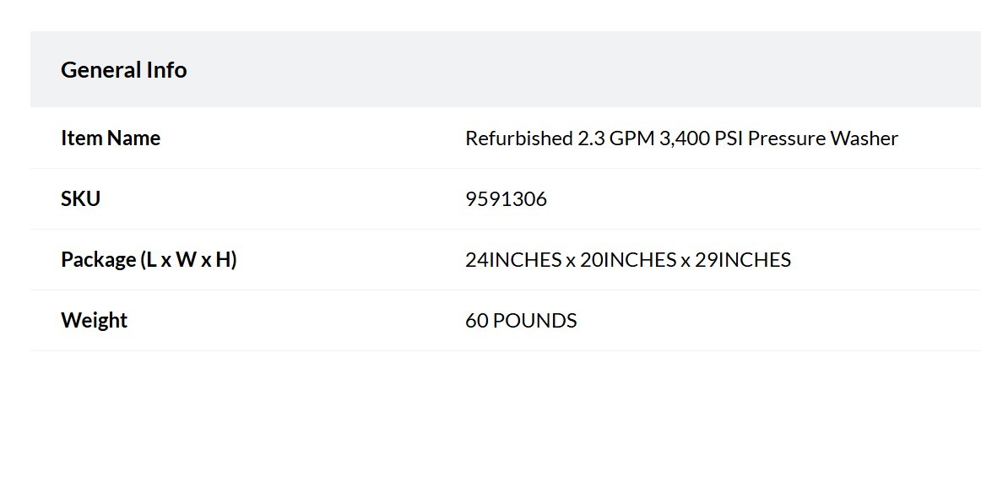Click 29INCHES in the package dimensions

pos(743,260)
